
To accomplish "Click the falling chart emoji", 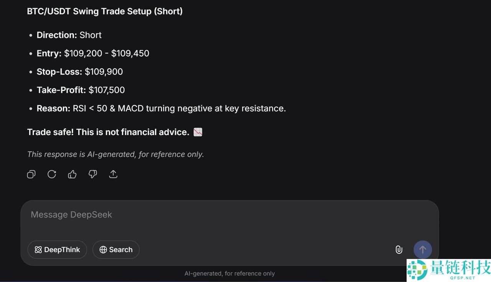I will (198, 132).
